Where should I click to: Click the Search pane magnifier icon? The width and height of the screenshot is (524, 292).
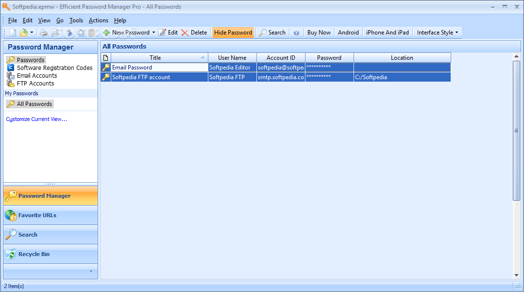(x=11, y=235)
